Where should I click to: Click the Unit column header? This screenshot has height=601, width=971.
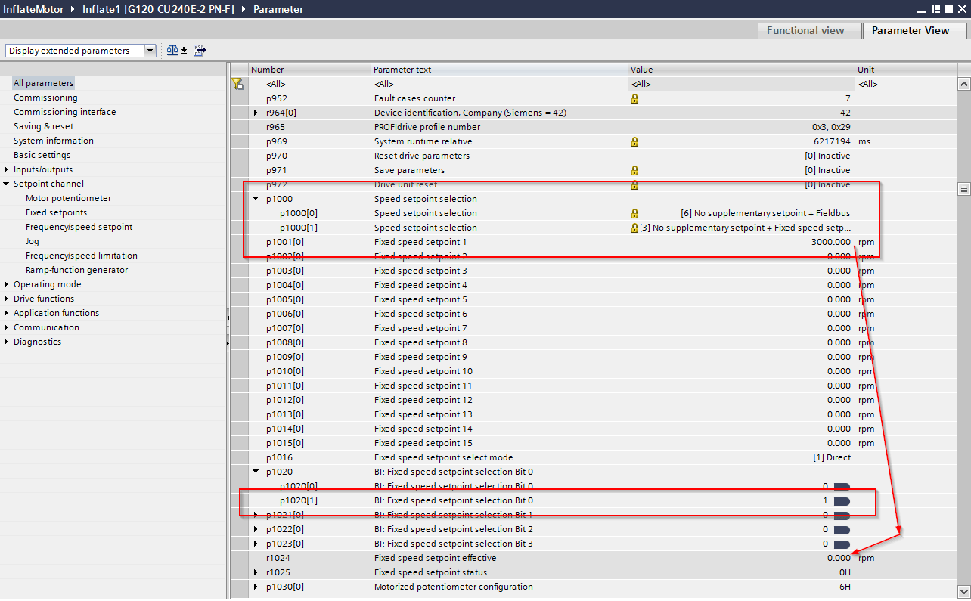(906, 70)
